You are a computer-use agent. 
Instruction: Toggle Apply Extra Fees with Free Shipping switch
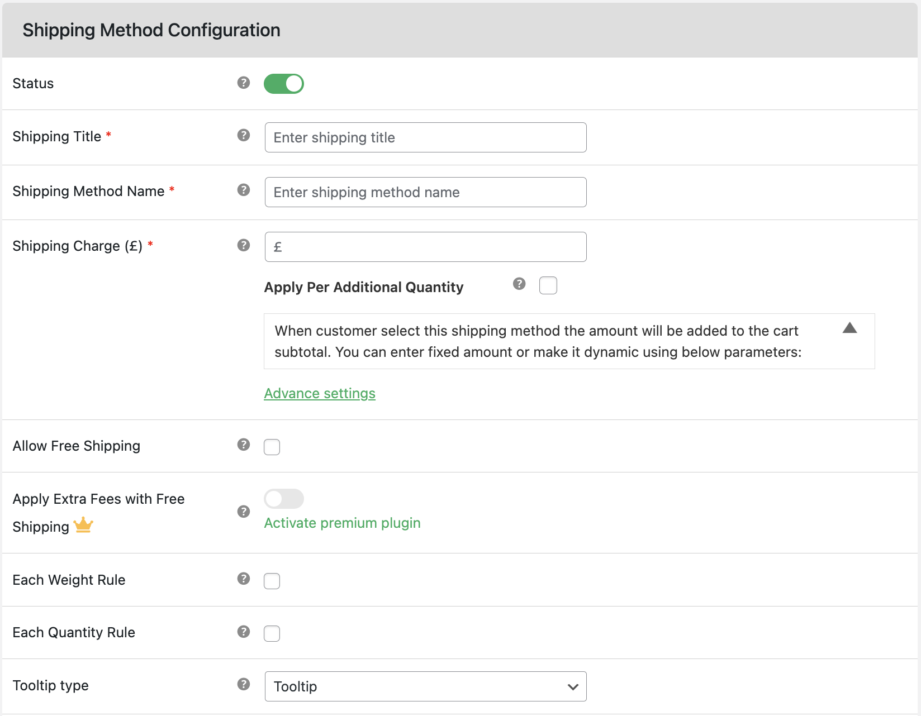tap(284, 499)
